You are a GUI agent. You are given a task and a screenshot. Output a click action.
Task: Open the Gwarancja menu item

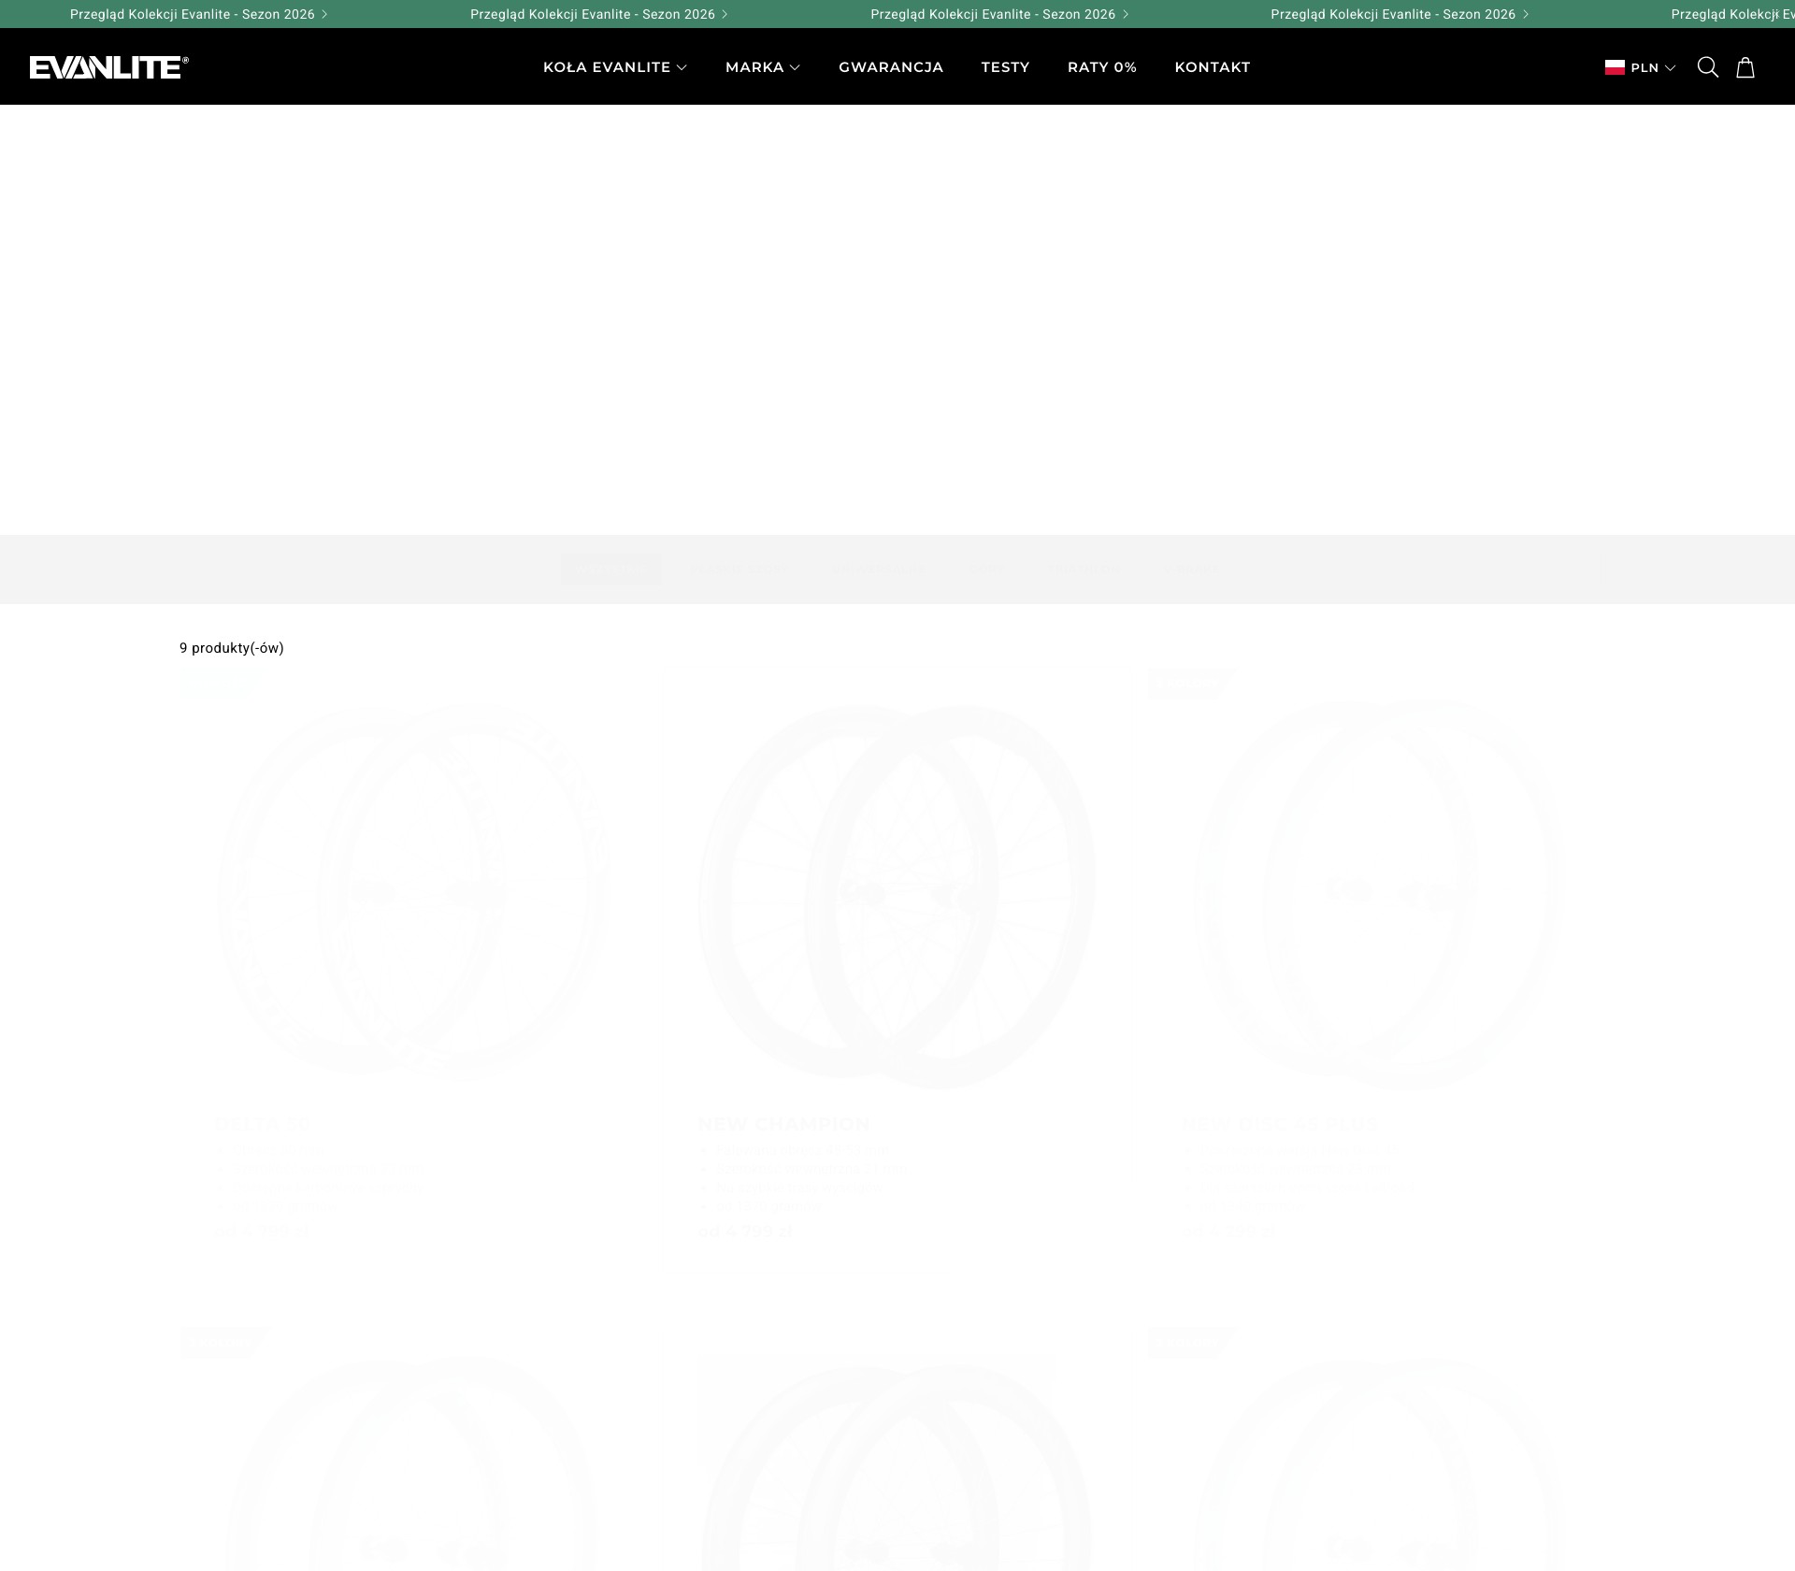pyautogui.click(x=891, y=67)
